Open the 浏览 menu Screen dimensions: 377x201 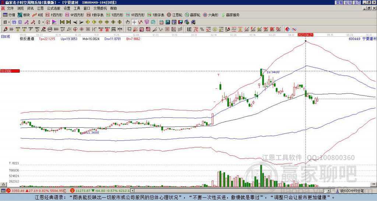click(x=21, y=8)
